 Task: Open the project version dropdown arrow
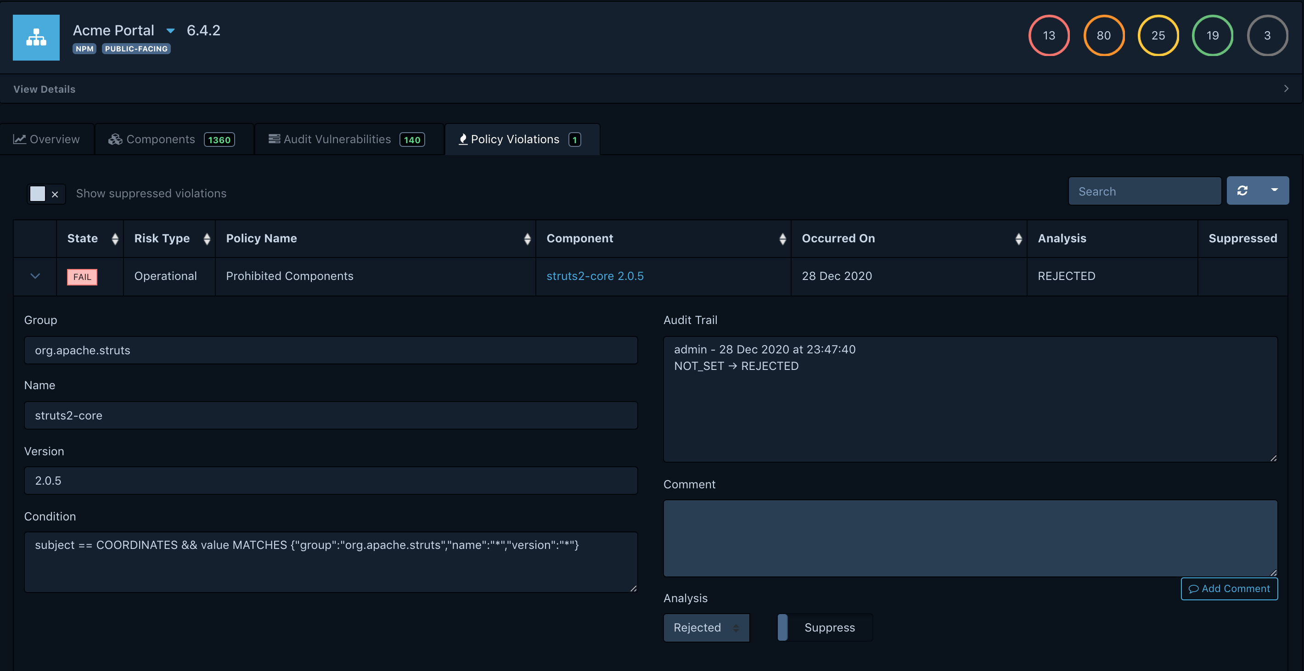pos(171,31)
